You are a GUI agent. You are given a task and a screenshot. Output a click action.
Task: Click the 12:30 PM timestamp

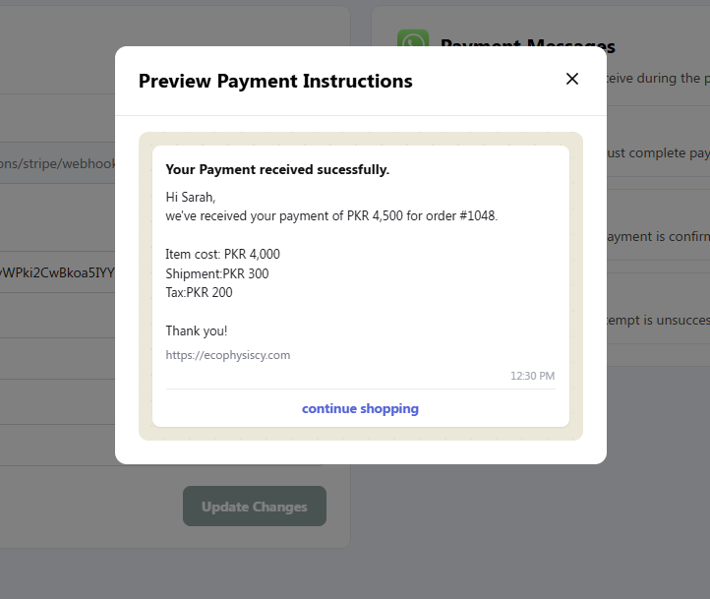(x=533, y=376)
